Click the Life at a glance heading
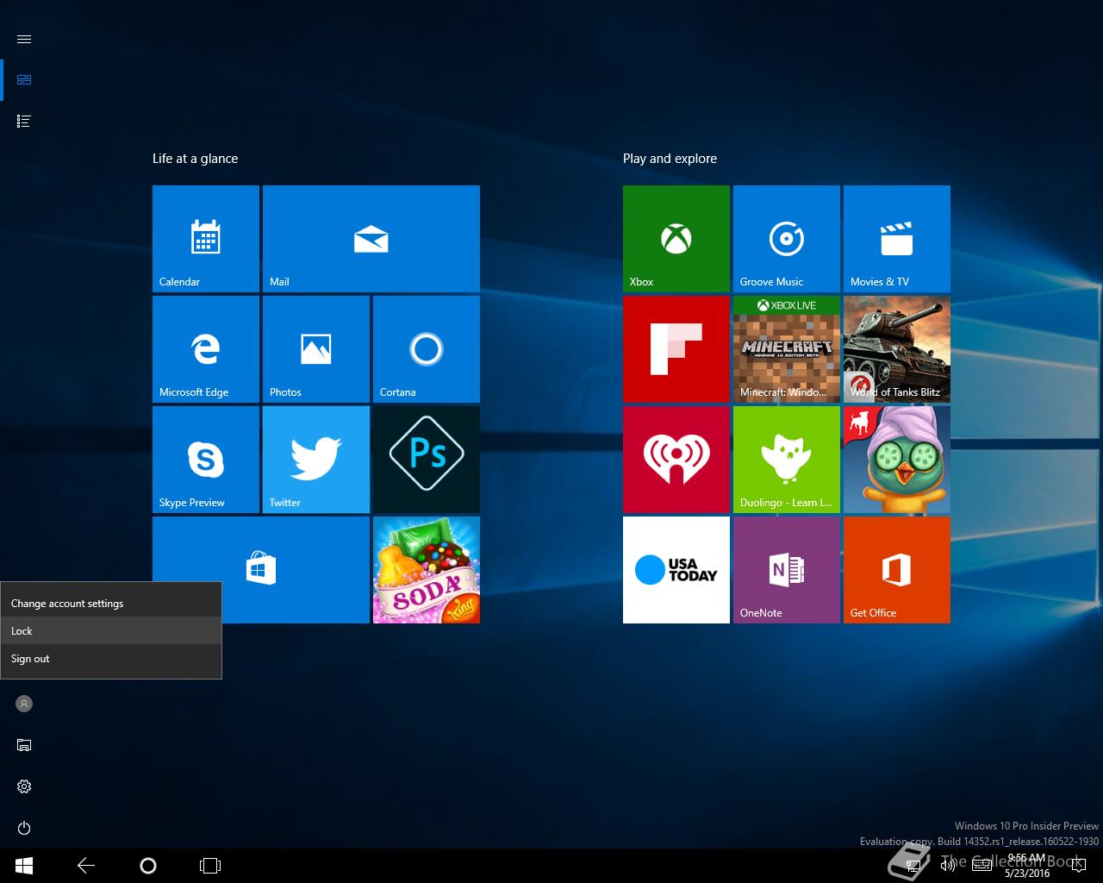1103x883 pixels. pos(195,159)
